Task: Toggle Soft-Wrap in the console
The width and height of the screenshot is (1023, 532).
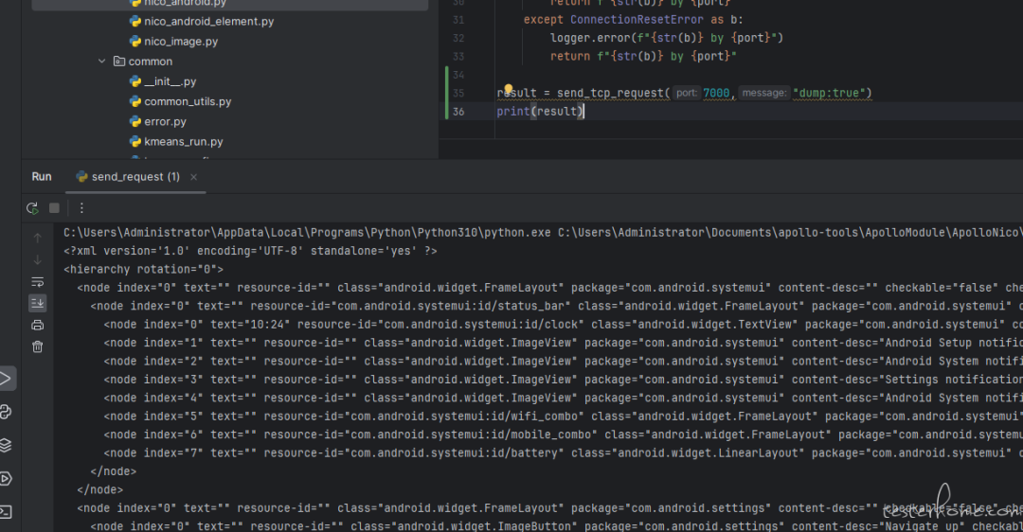Action: [38, 282]
